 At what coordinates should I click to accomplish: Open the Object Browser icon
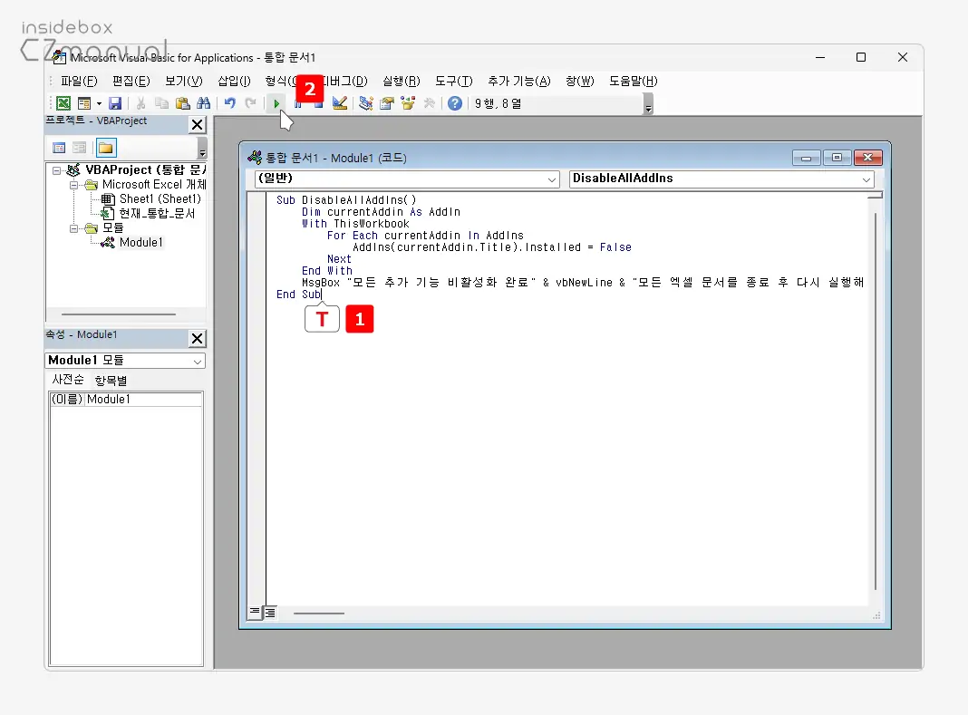[408, 104]
